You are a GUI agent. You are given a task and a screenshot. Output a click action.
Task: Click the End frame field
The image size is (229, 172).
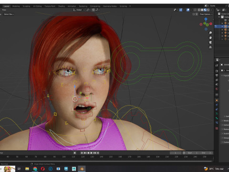coord(206,153)
